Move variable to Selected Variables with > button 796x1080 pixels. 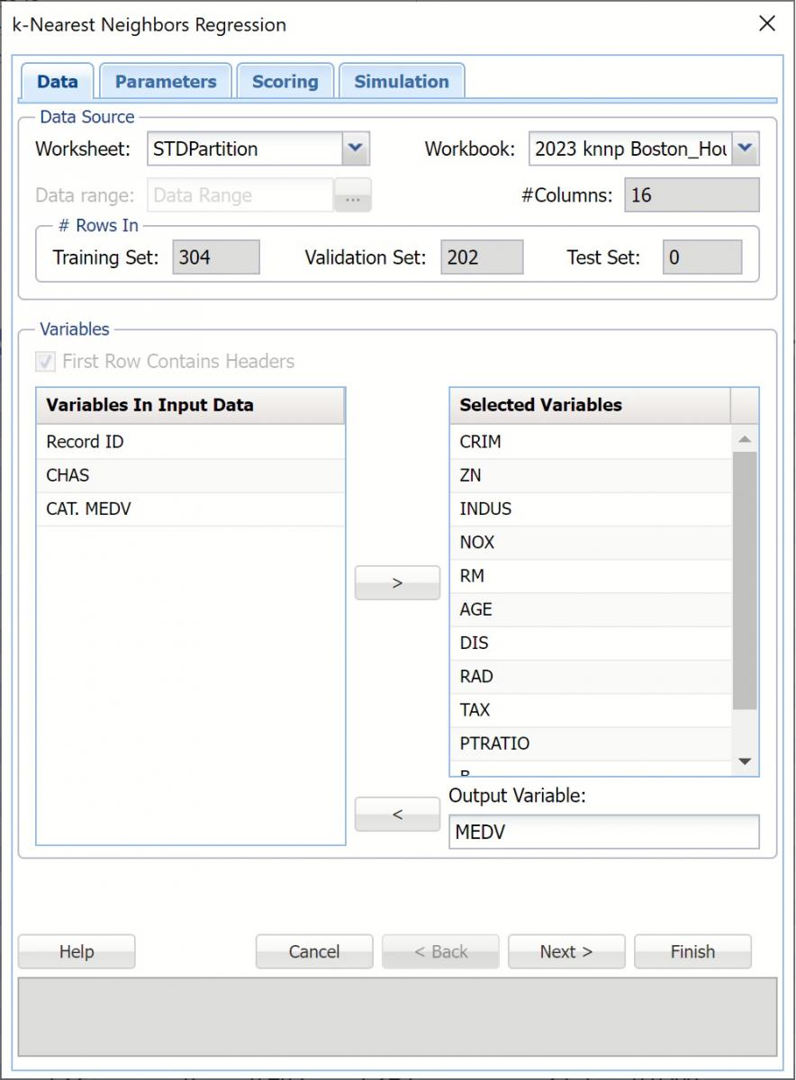tap(397, 583)
